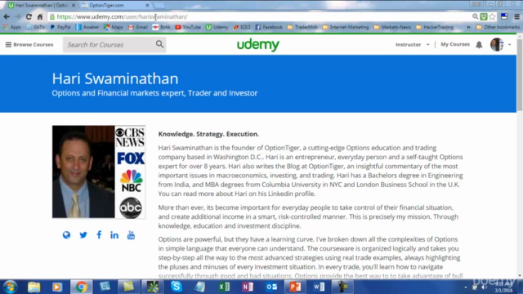This screenshot has width=523, height=294.
Task: Click the magnifier search icon in Udemy search
Action: (x=160, y=44)
